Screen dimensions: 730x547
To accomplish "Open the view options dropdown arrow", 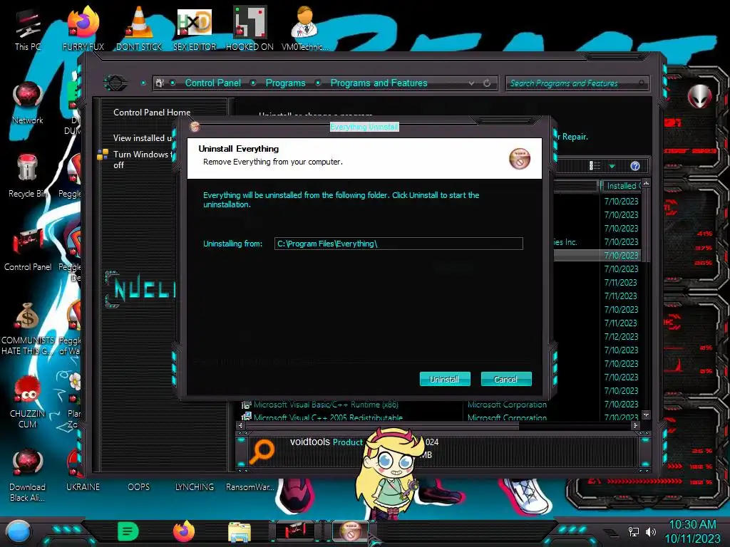I will (612, 166).
